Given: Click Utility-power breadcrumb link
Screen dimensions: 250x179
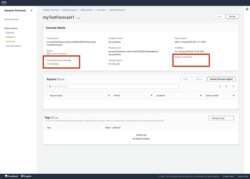Looking at the screenshot, I should 87,10.
